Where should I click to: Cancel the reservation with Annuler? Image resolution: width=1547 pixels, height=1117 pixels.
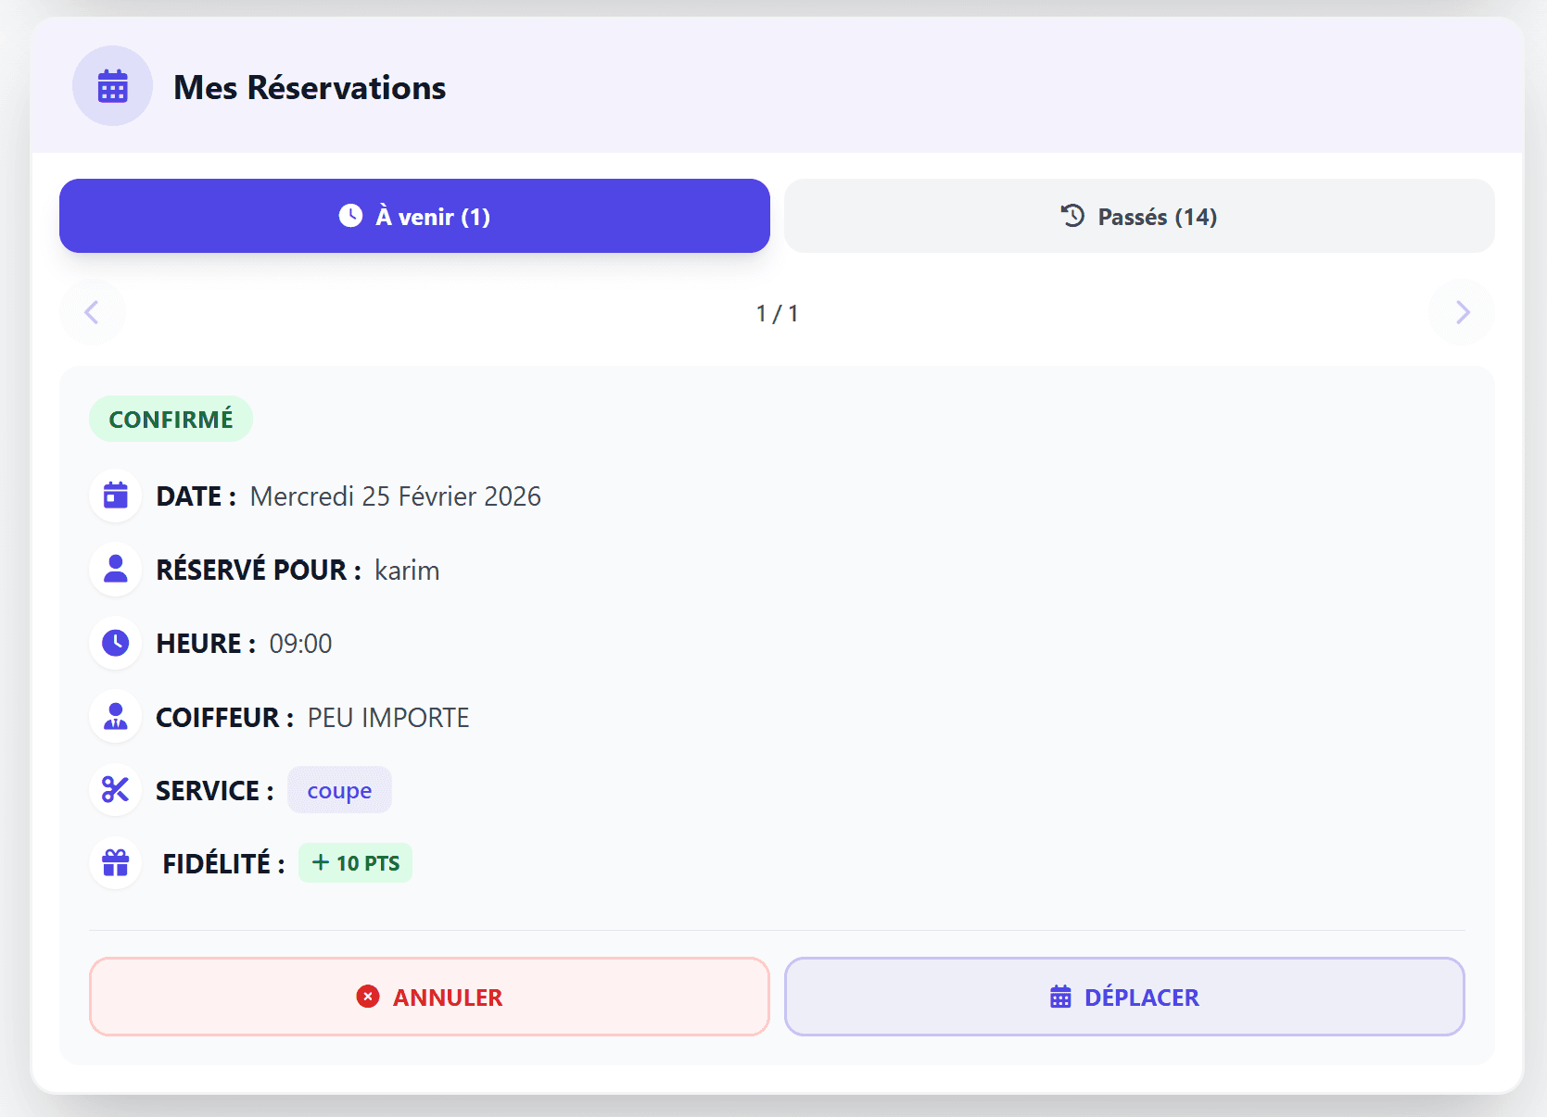pyautogui.click(x=428, y=997)
